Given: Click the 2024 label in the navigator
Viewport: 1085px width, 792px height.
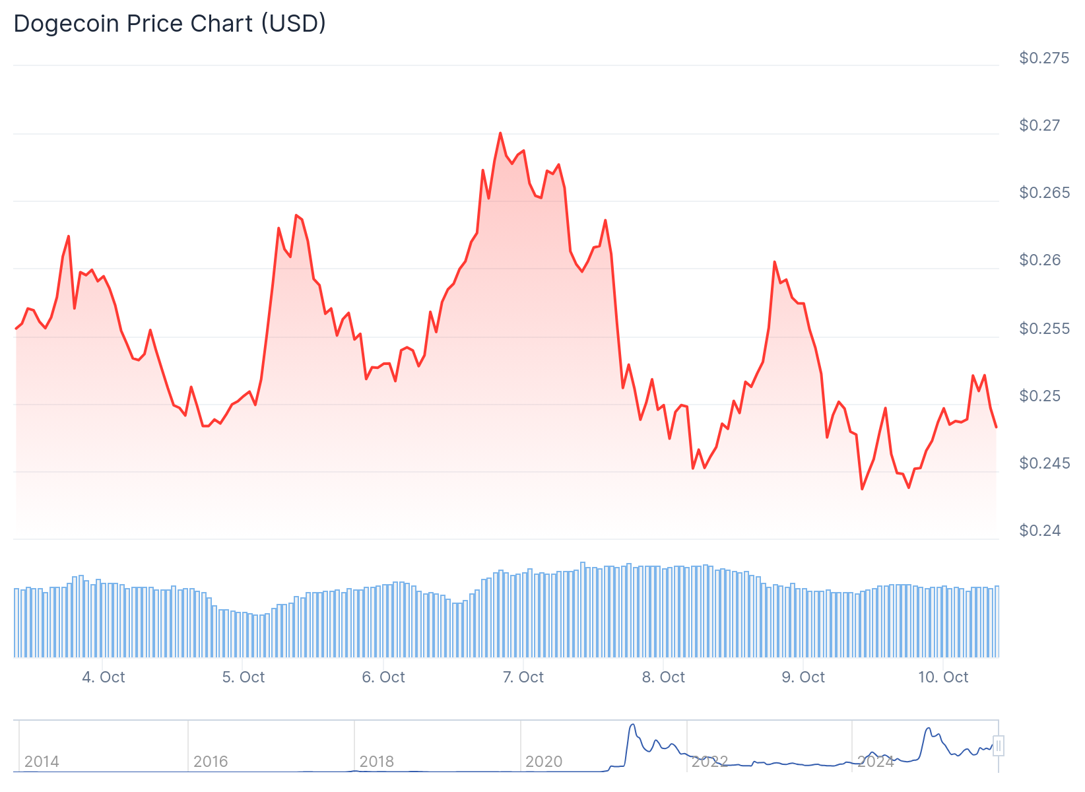Looking at the screenshot, I should click(x=876, y=762).
